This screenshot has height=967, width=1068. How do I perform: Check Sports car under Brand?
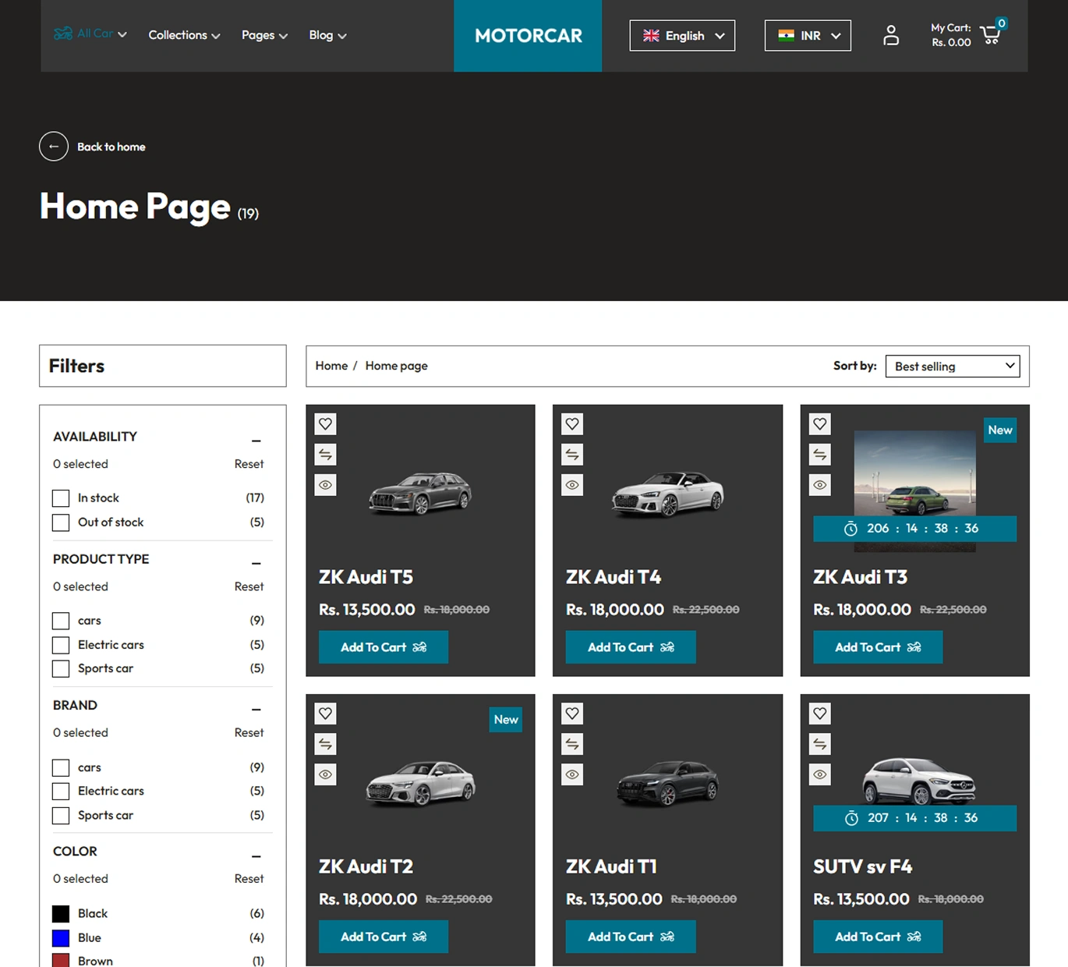coord(61,815)
